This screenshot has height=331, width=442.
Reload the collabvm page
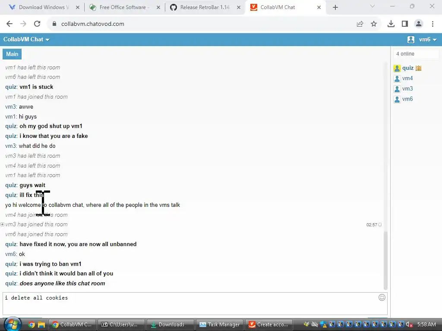(37, 24)
